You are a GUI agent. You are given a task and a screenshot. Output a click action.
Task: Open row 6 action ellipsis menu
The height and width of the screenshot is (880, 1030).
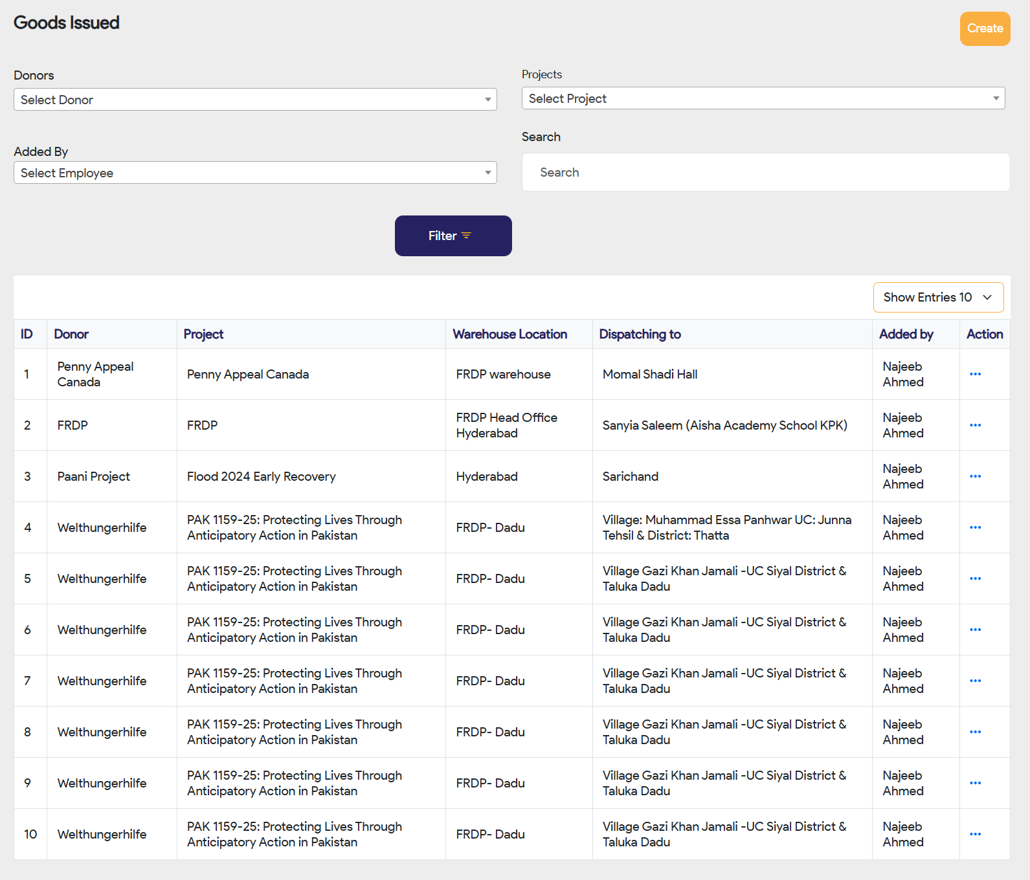pos(975,630)
